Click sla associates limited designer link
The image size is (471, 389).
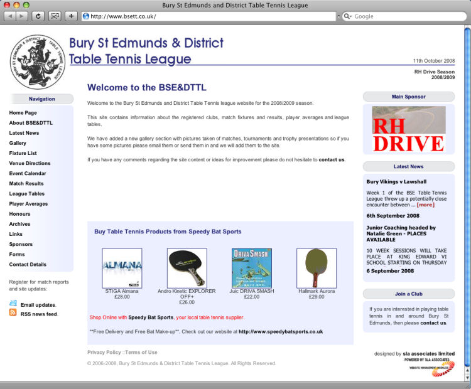click(429, 354)
